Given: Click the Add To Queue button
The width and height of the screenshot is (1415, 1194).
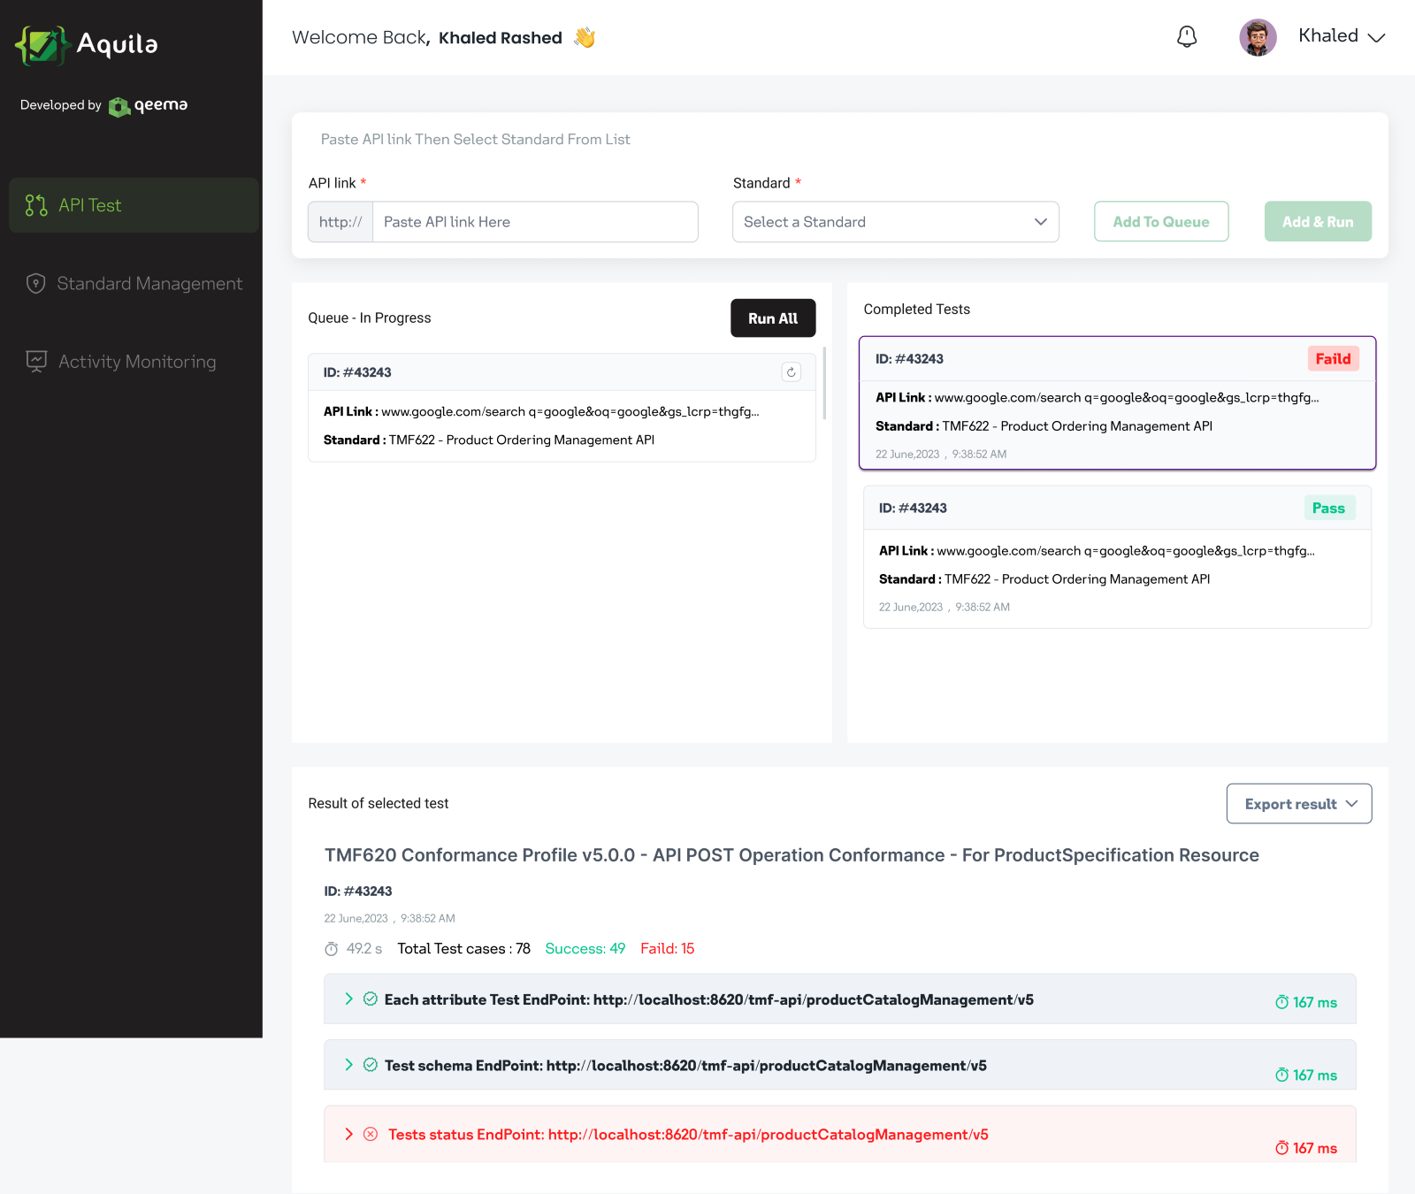Looking at the screenshot, I should click(x=1161, y=222).
